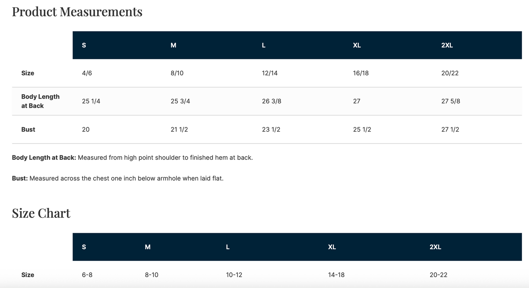Click the Body Length at Back row label
This screenshot has width=529, height=288.
coord(40,101)
